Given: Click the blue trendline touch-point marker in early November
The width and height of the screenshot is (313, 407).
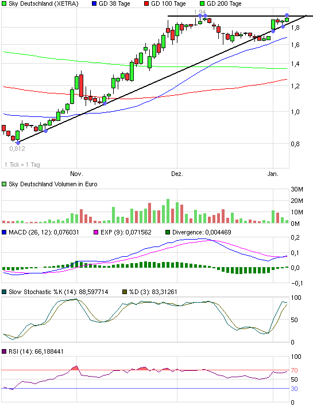Looking at the screenshot, I should 105,104.
